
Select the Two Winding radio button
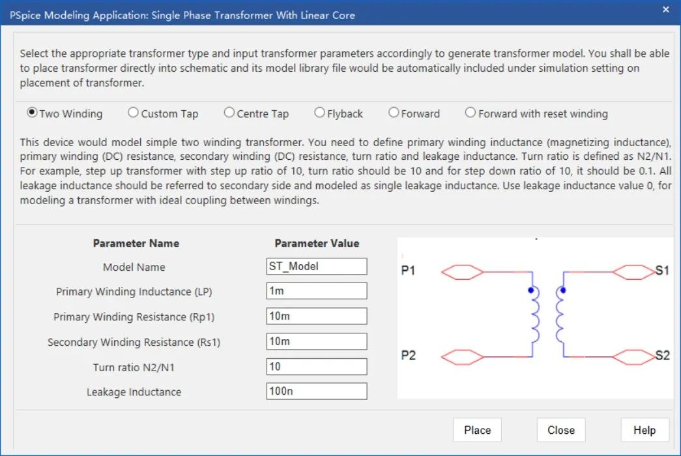pos(32,113)
